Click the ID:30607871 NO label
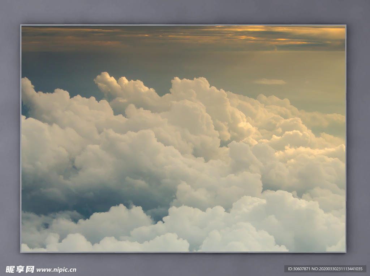This screenshot has width=370, height=276. point(325,269)
